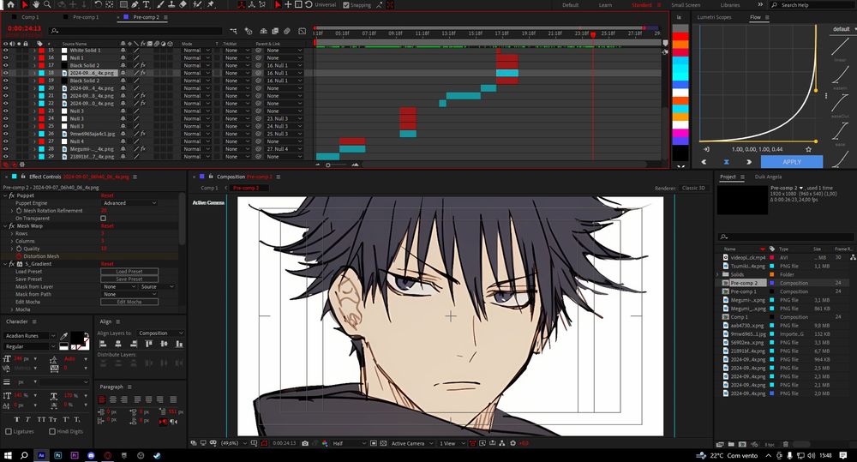The height and width of the screenshot is (462, 857).
Task: Hide the Black Solid 2 layer 17
Action: (6, 65)
